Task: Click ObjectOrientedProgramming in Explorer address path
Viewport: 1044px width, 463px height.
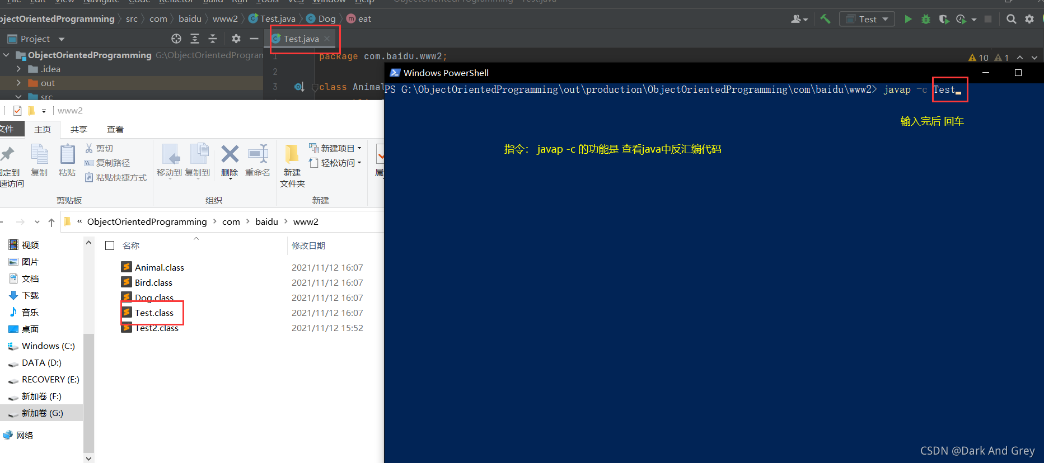Action: tap(147, 222)
